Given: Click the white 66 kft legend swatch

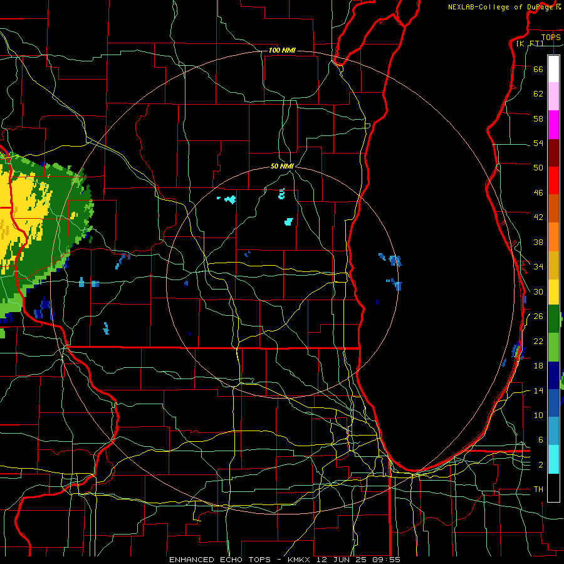Looking at the screenshot, I should coord(553,69).
